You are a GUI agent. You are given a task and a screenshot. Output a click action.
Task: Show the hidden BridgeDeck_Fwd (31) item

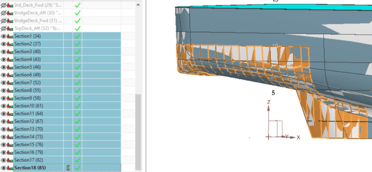pos(3,21)
